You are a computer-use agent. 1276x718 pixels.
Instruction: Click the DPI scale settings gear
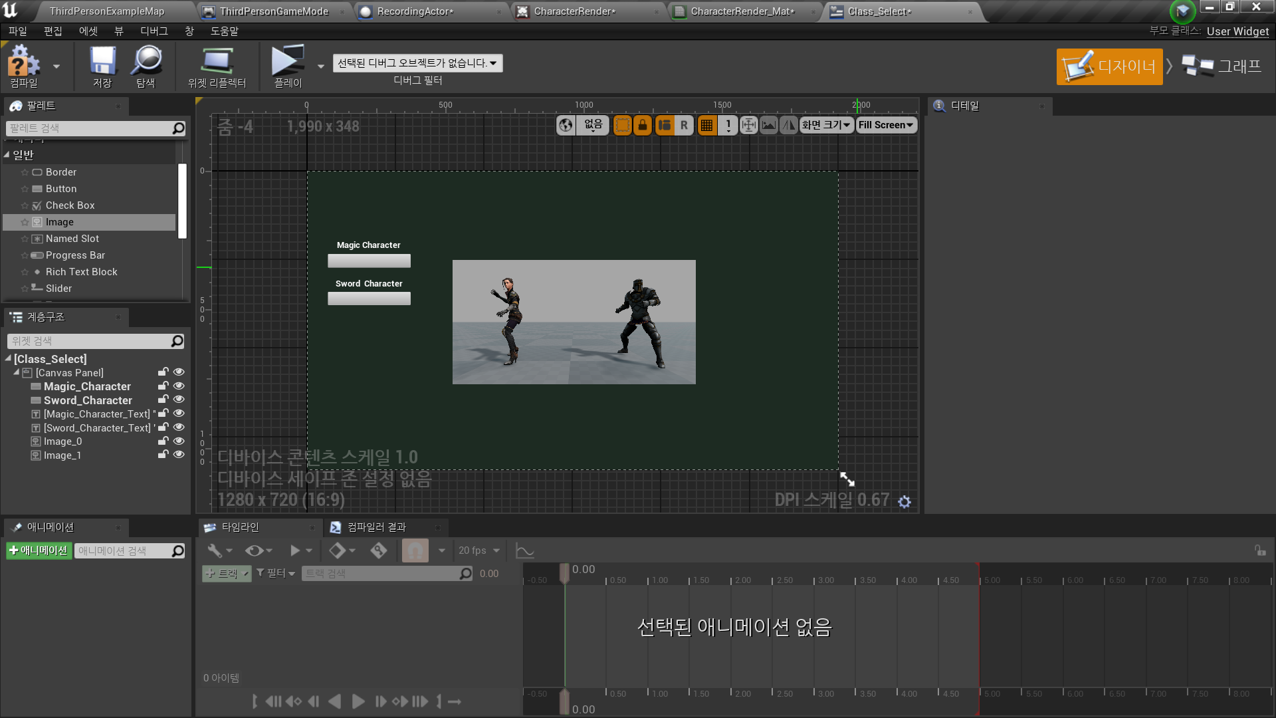pos(904,502)
